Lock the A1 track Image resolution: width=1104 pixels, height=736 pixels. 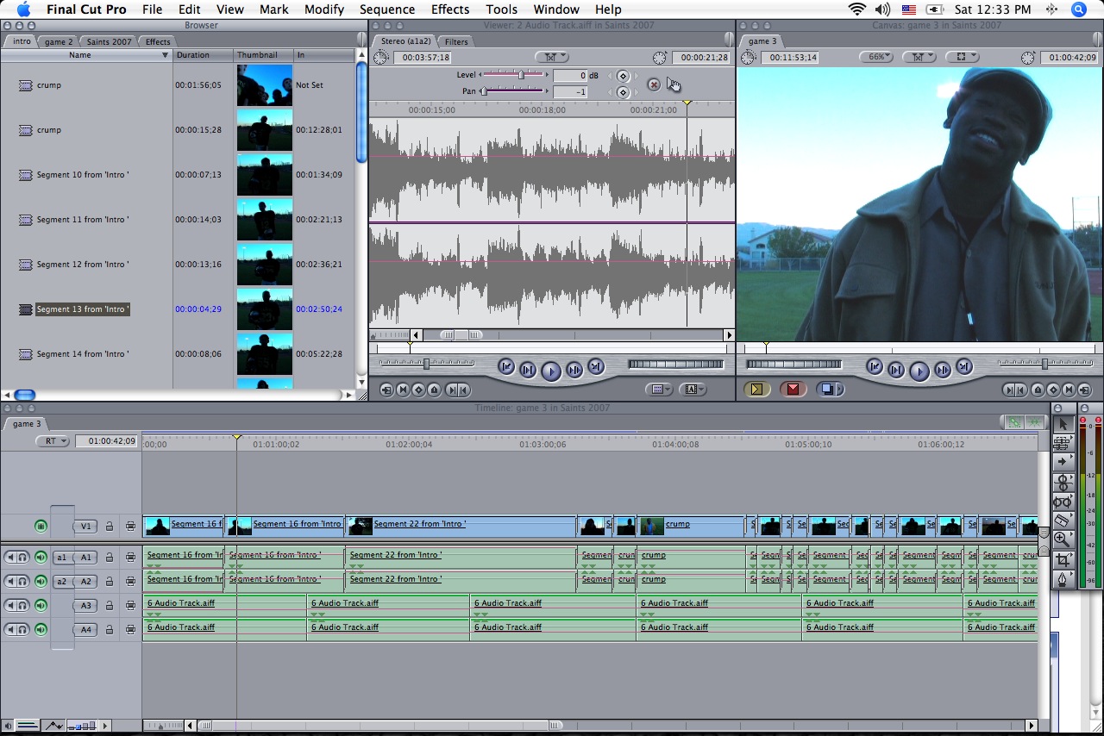tap(110, 557)
